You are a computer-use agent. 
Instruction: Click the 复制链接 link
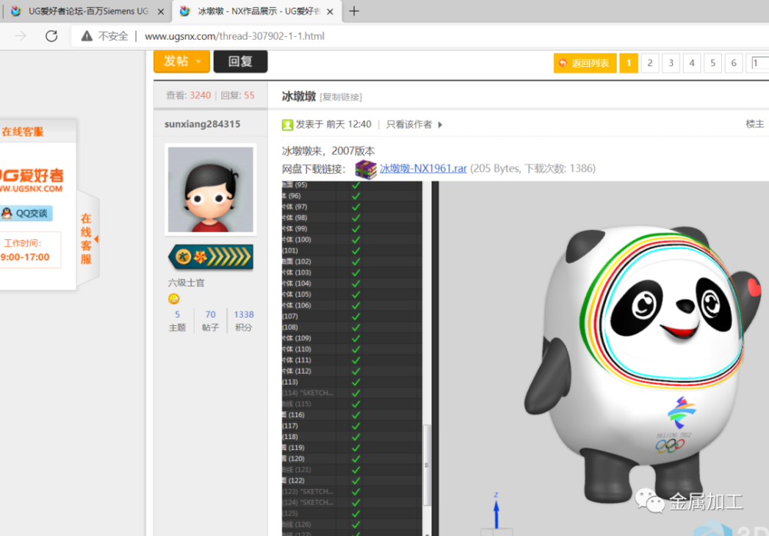341,97
